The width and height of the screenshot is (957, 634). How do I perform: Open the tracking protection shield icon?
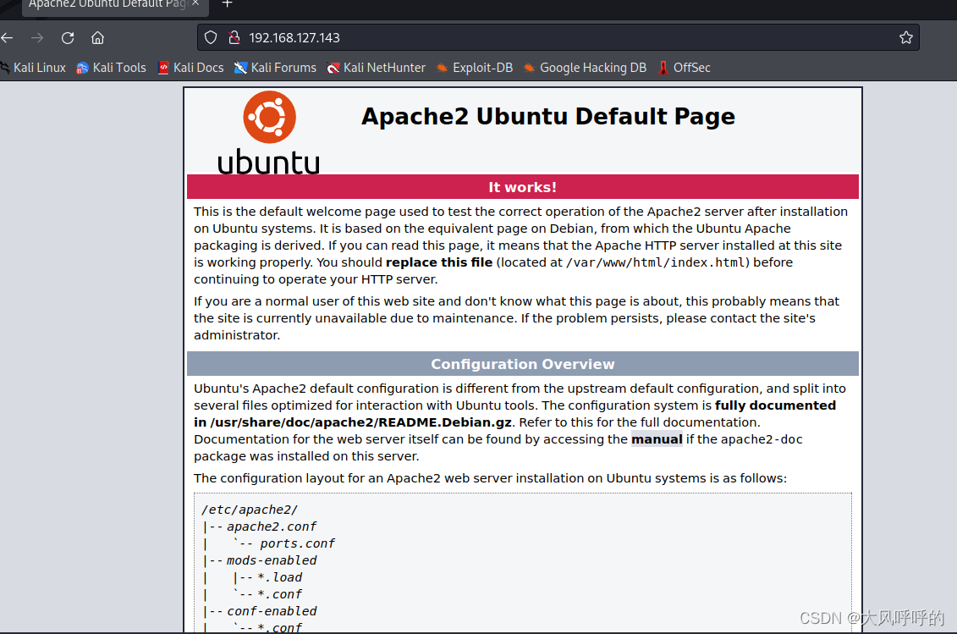coord(211,38)
